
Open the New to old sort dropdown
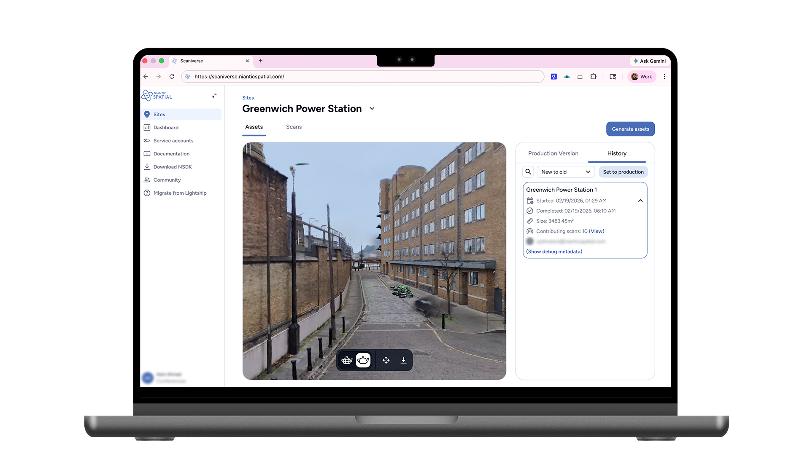[565, 172]
